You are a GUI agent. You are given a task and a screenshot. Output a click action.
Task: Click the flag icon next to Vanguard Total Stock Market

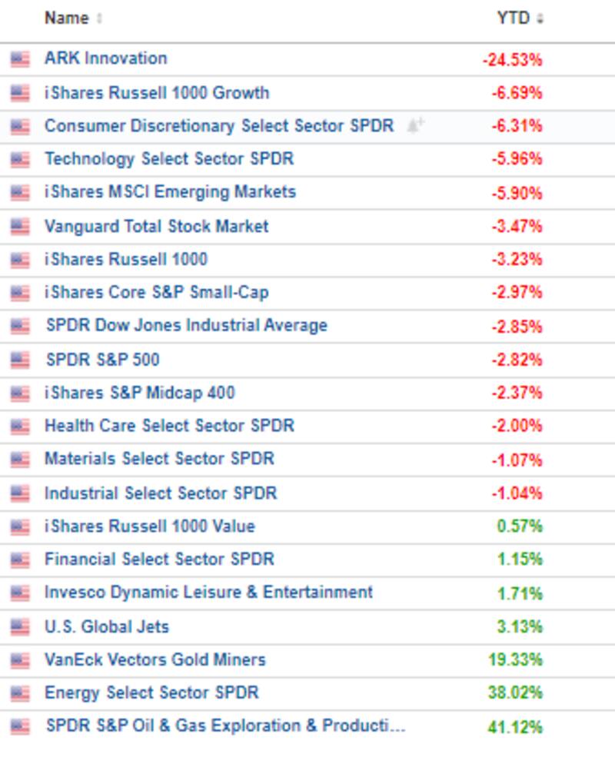tap(20, 227)
